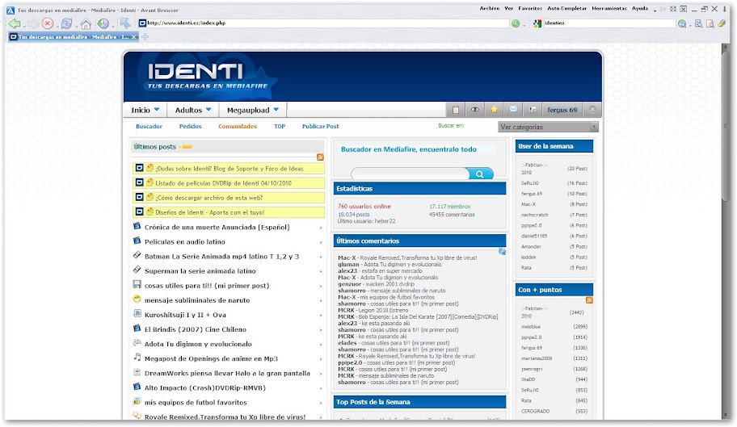The image size is (737, 427).
Task: Click the browser address bar URL field
Action: point(324,23)
